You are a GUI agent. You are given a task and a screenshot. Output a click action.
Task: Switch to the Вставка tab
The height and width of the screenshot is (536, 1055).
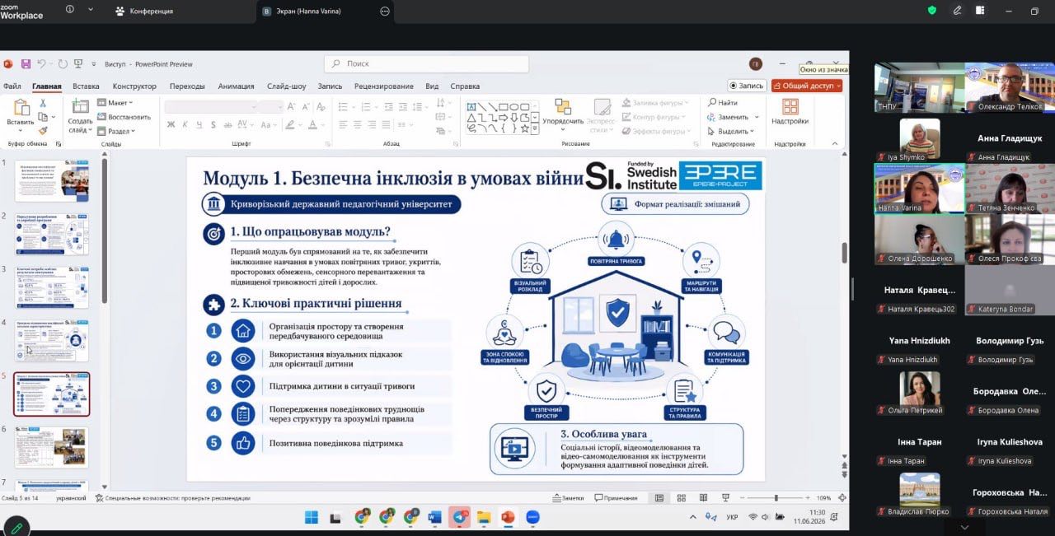(x=86, y=86)
